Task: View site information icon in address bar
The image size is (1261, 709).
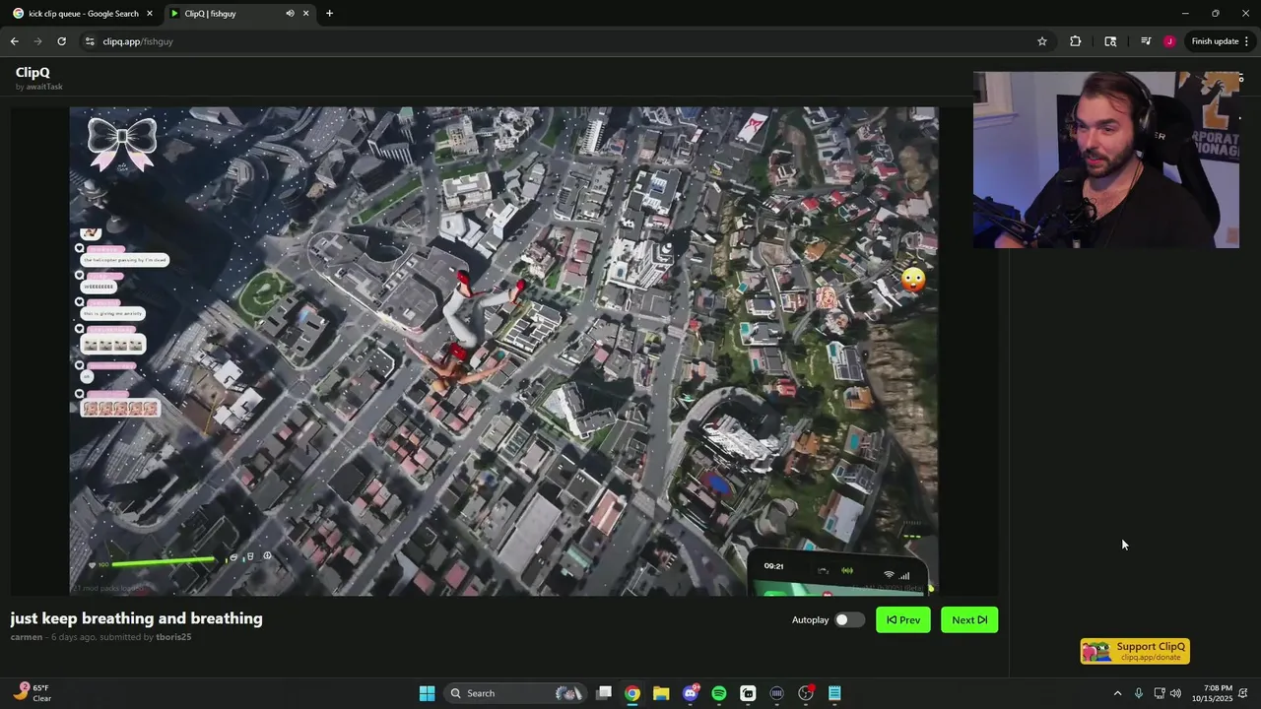Action: point(90,41)
